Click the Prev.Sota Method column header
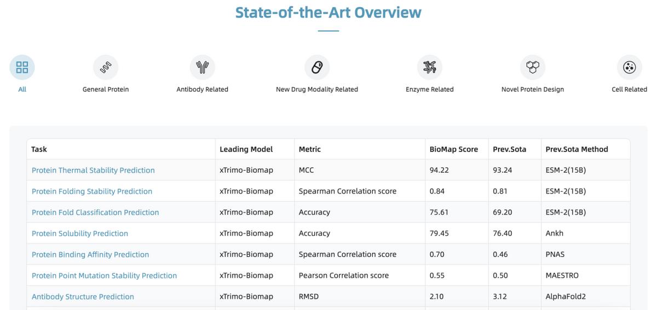 [x=577, y=149]
